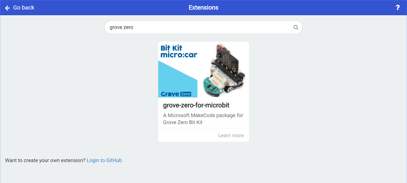Viewport: 407px width, 183px height.
Task: Click the grove-zero-for-microbit title
Action: pyautogui.click(x=196, y=106)
